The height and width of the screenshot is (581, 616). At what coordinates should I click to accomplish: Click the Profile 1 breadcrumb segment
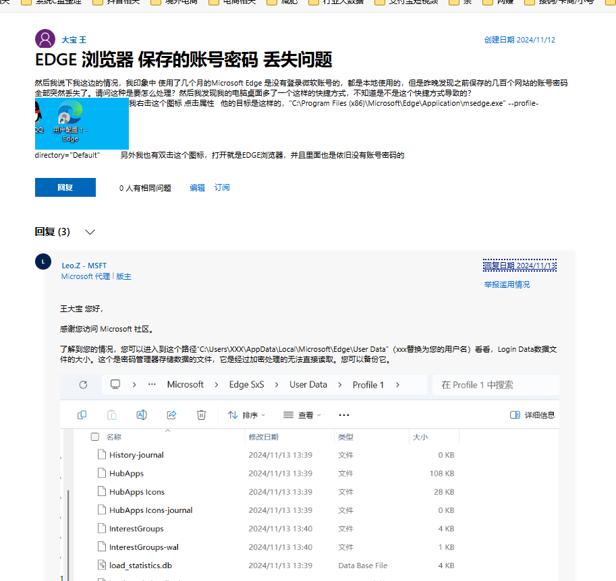(x=368, y=385)
